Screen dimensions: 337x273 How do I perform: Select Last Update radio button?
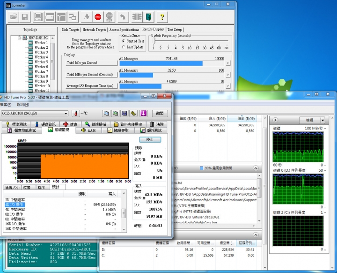point(124,47)
